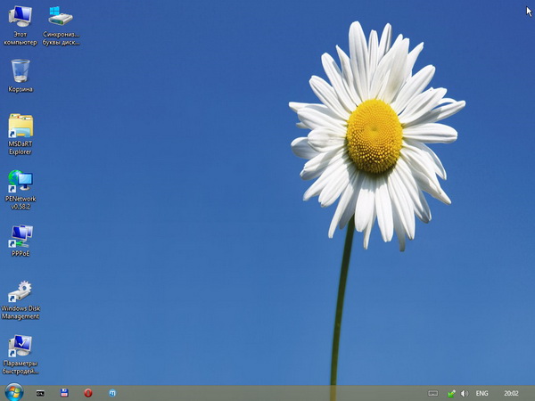The height and width of the screenshot is (401, 535).
Task: Open the Корзина recycle bin
Action: pyautogui.click(x=20, y=71)
